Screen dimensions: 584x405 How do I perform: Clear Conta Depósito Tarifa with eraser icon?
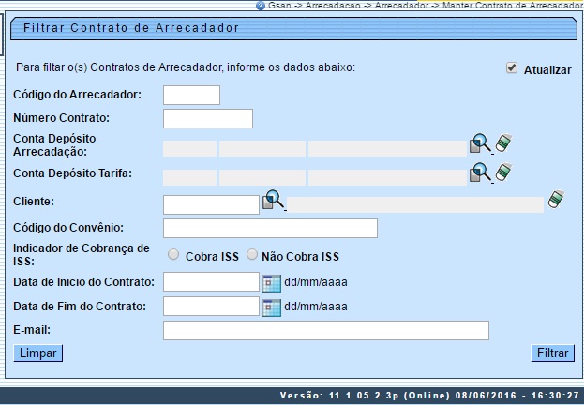[503, 172]
